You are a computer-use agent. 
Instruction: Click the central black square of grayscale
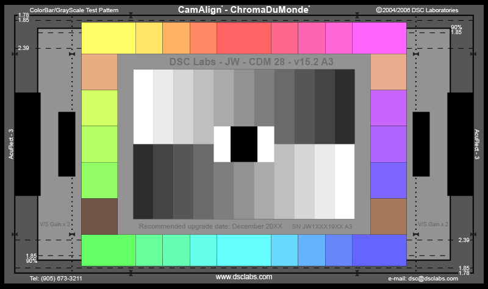244,144
